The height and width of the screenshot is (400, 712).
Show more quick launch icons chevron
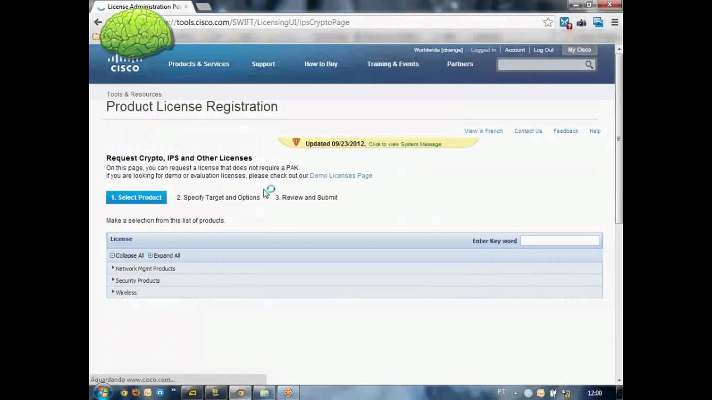click(174, 391)
